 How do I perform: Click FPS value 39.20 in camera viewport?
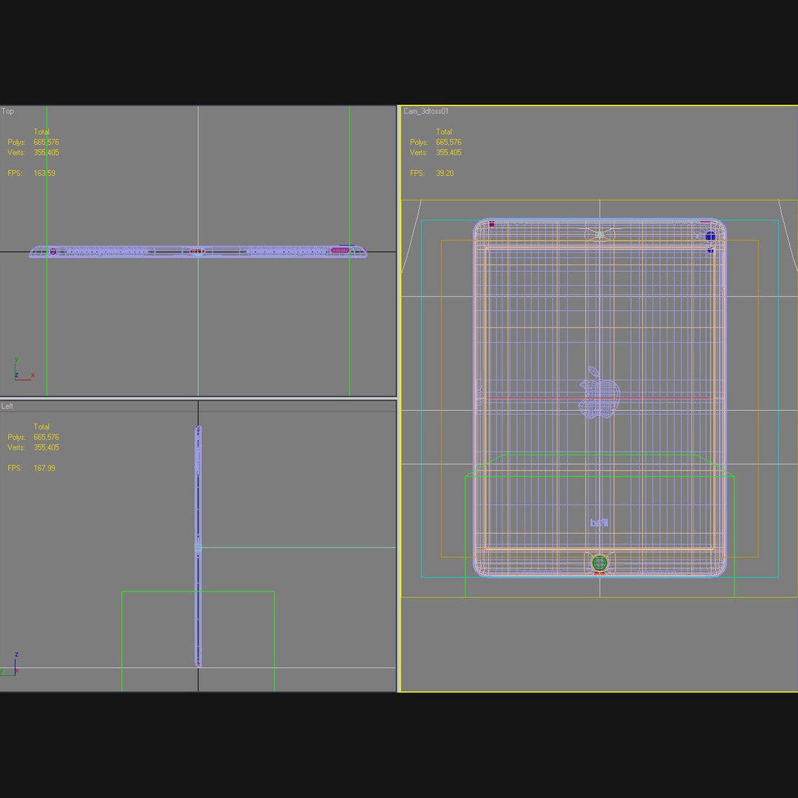pyautogui.click(x=444, y=173)
